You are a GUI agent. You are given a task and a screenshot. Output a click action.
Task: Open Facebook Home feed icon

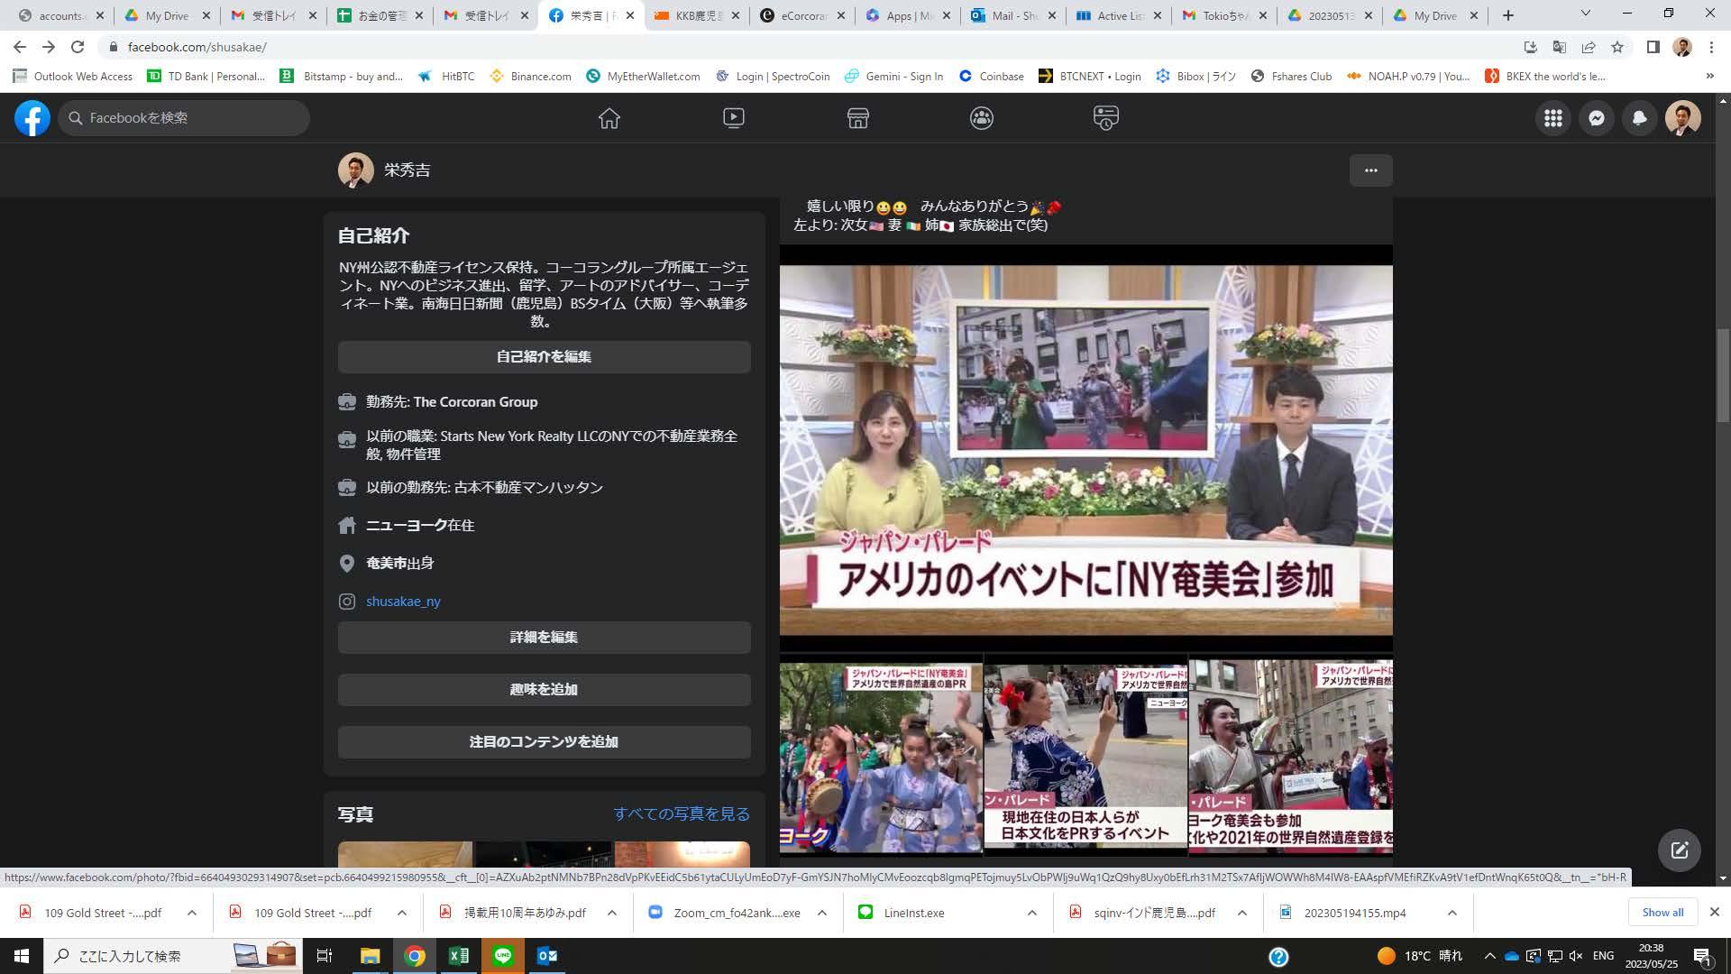(x=609, y=118)
